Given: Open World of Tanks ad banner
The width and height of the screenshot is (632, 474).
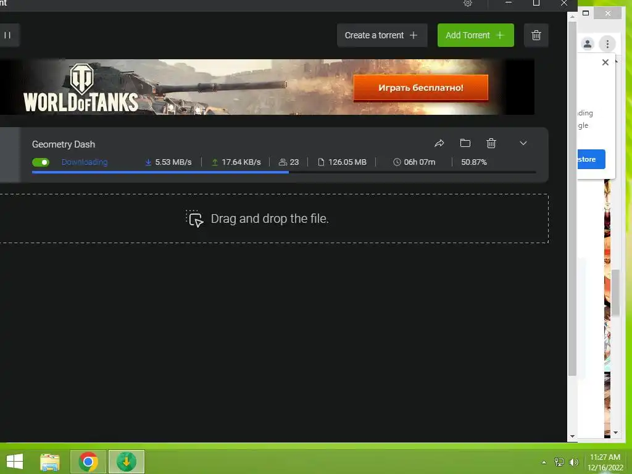Looking at the screenshot, I should point(267,86).
